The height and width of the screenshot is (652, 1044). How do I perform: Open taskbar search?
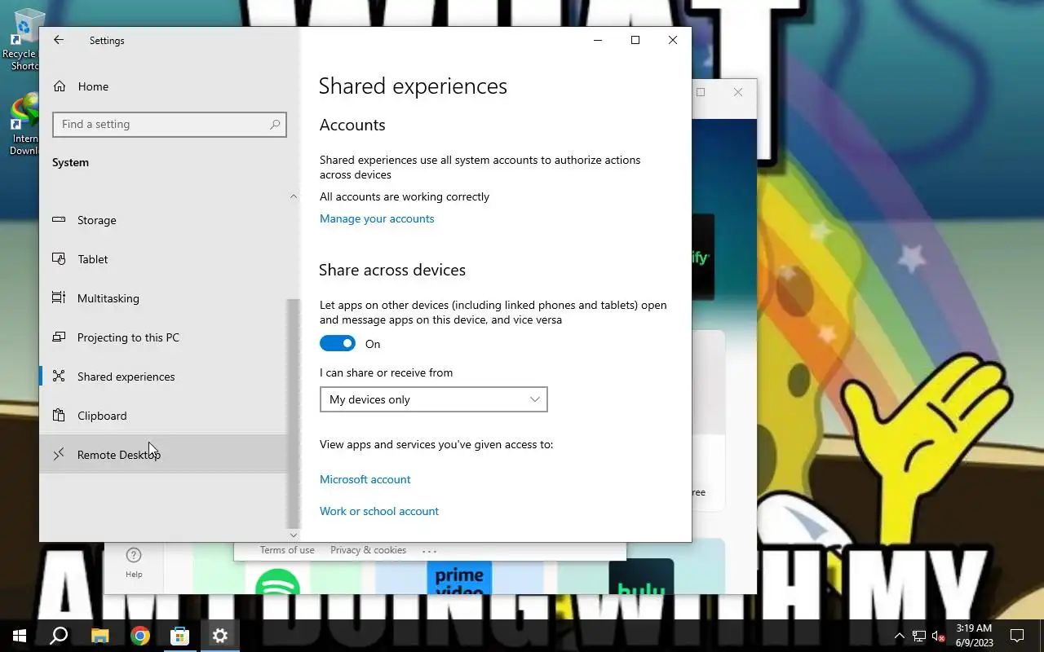click(x=59, y=636)
